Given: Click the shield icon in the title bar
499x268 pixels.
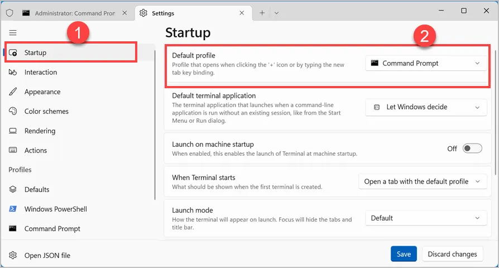Looking at the screenshot, I should (x=9, y=13).
